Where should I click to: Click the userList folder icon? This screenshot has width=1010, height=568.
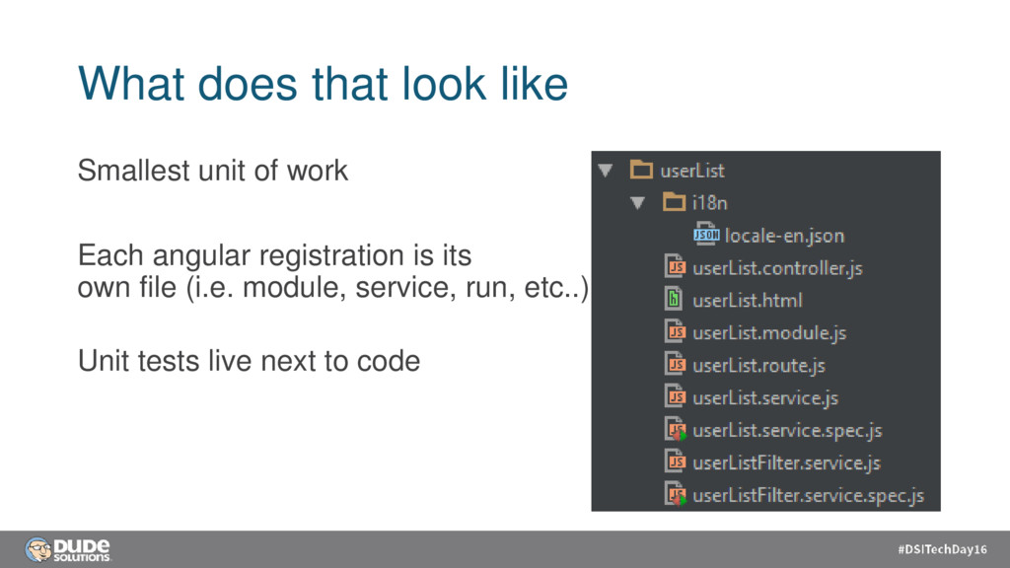coord(641,170)
